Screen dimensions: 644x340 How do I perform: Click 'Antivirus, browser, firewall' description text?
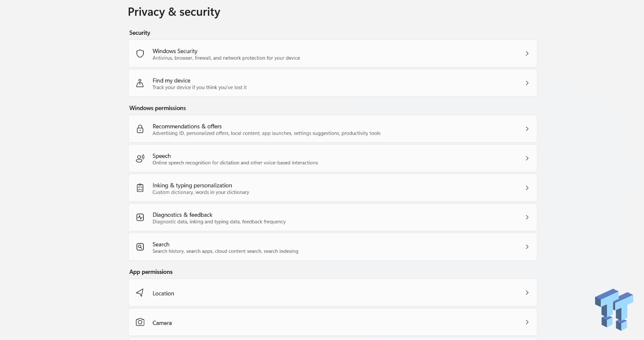[x=226, y=58]
